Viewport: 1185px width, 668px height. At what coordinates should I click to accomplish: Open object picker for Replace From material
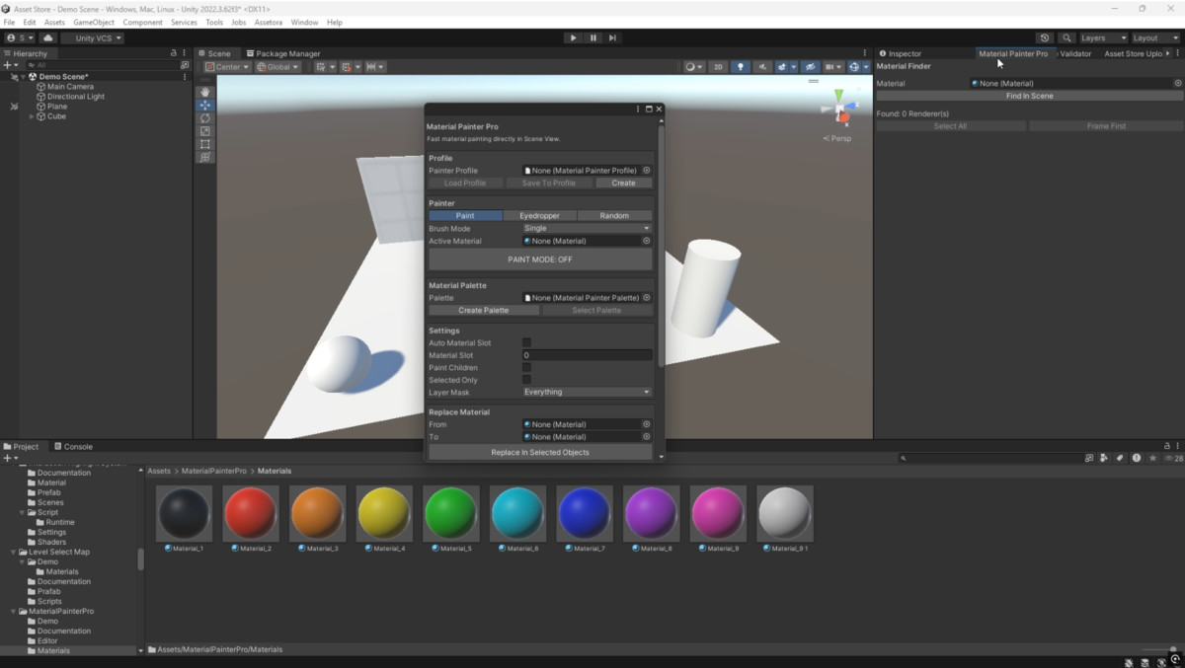click(647, 424)
